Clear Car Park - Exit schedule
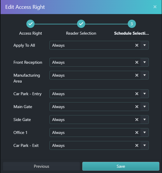Viewport: 162px width, 173px height. click(137, 145)
